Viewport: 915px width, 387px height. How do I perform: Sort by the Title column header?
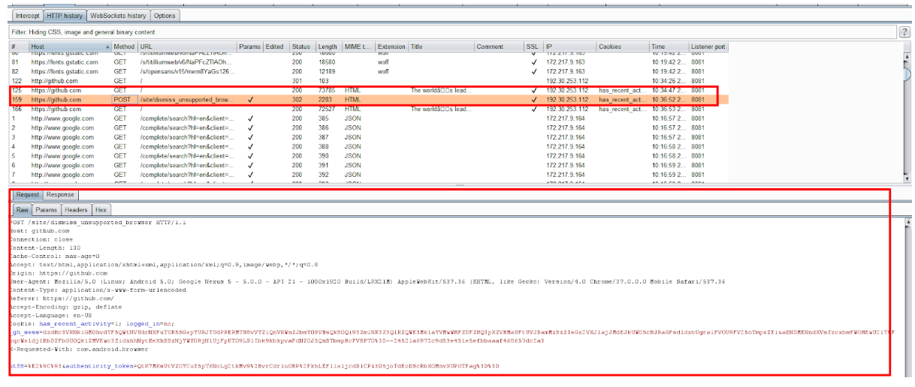pos(441,46)
